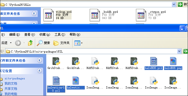Open the 查看(V) menu
The height and width of the screenshot is (96, 188).
(30, 35)
